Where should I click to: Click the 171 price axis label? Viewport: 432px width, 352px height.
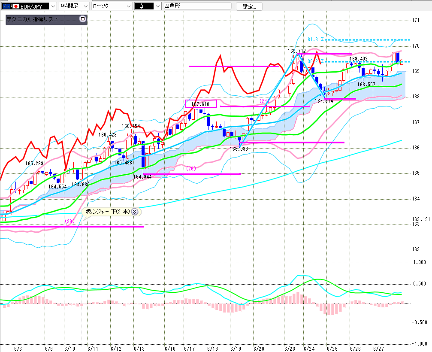pos(416,20)
